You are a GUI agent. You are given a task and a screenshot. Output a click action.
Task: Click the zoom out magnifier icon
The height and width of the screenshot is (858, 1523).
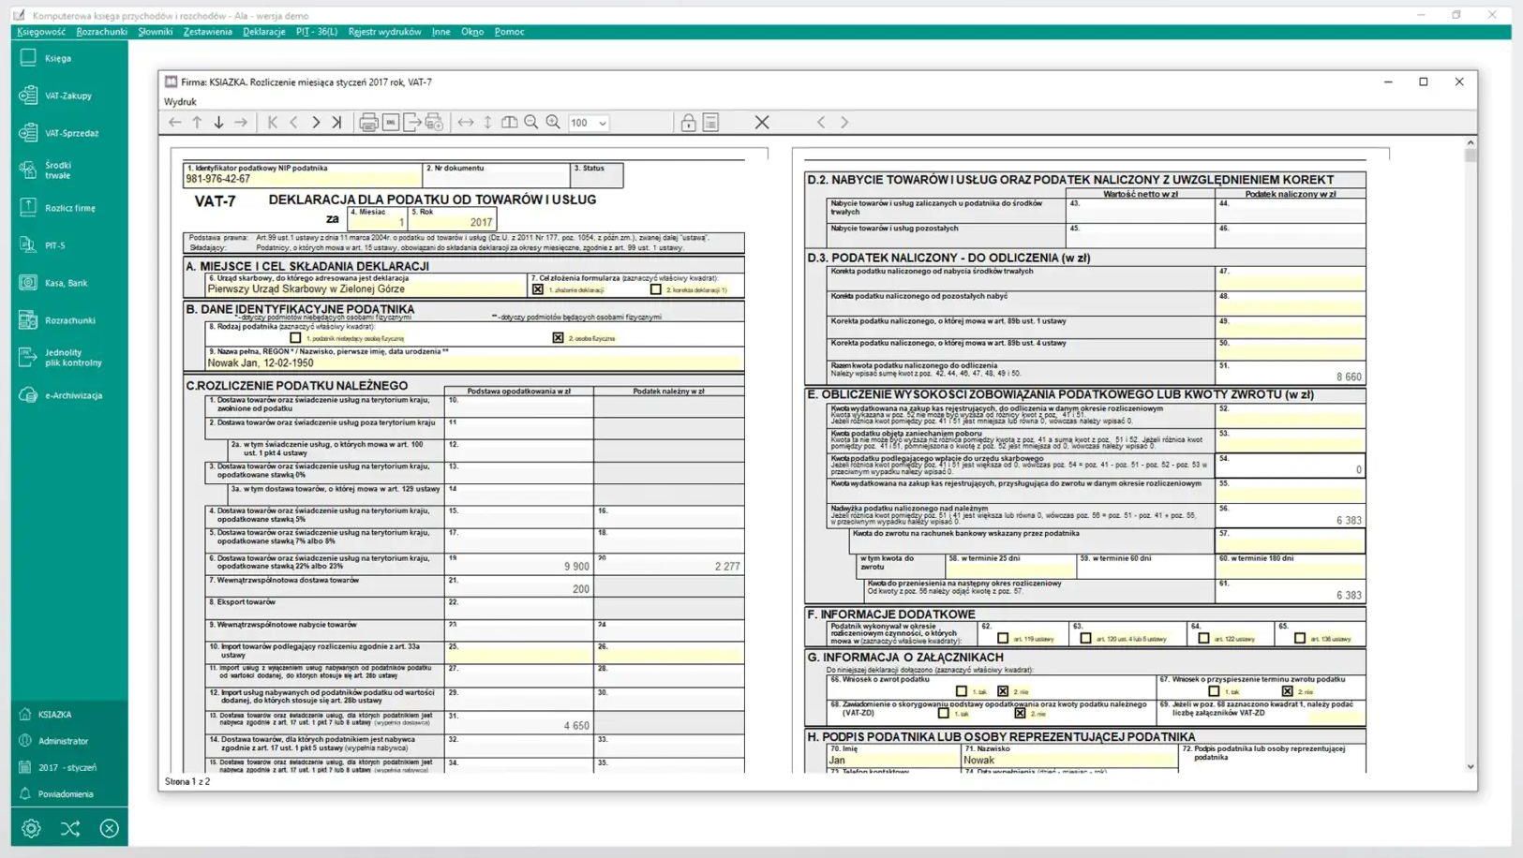(531, 123)
